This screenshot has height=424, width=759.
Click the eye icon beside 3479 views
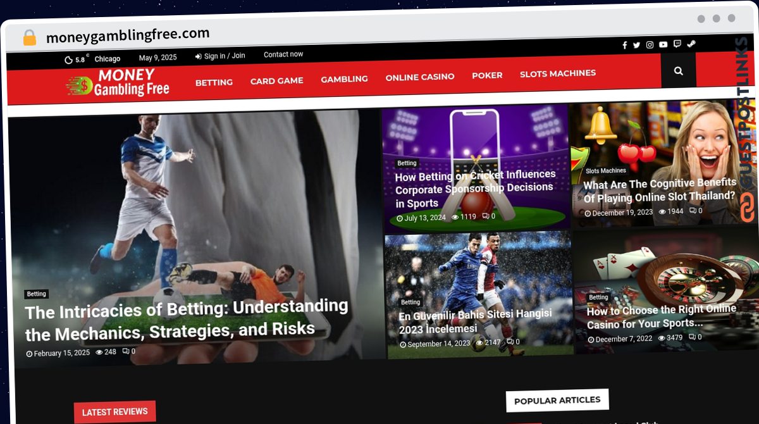pyautogui.click(x=662, y=338)
